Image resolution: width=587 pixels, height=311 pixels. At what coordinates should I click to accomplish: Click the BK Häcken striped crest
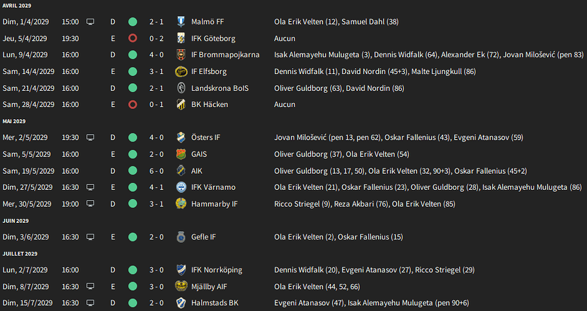[x=181, y=104]
